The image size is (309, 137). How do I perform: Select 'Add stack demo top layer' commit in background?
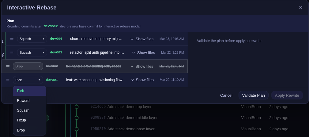point(130,107)
